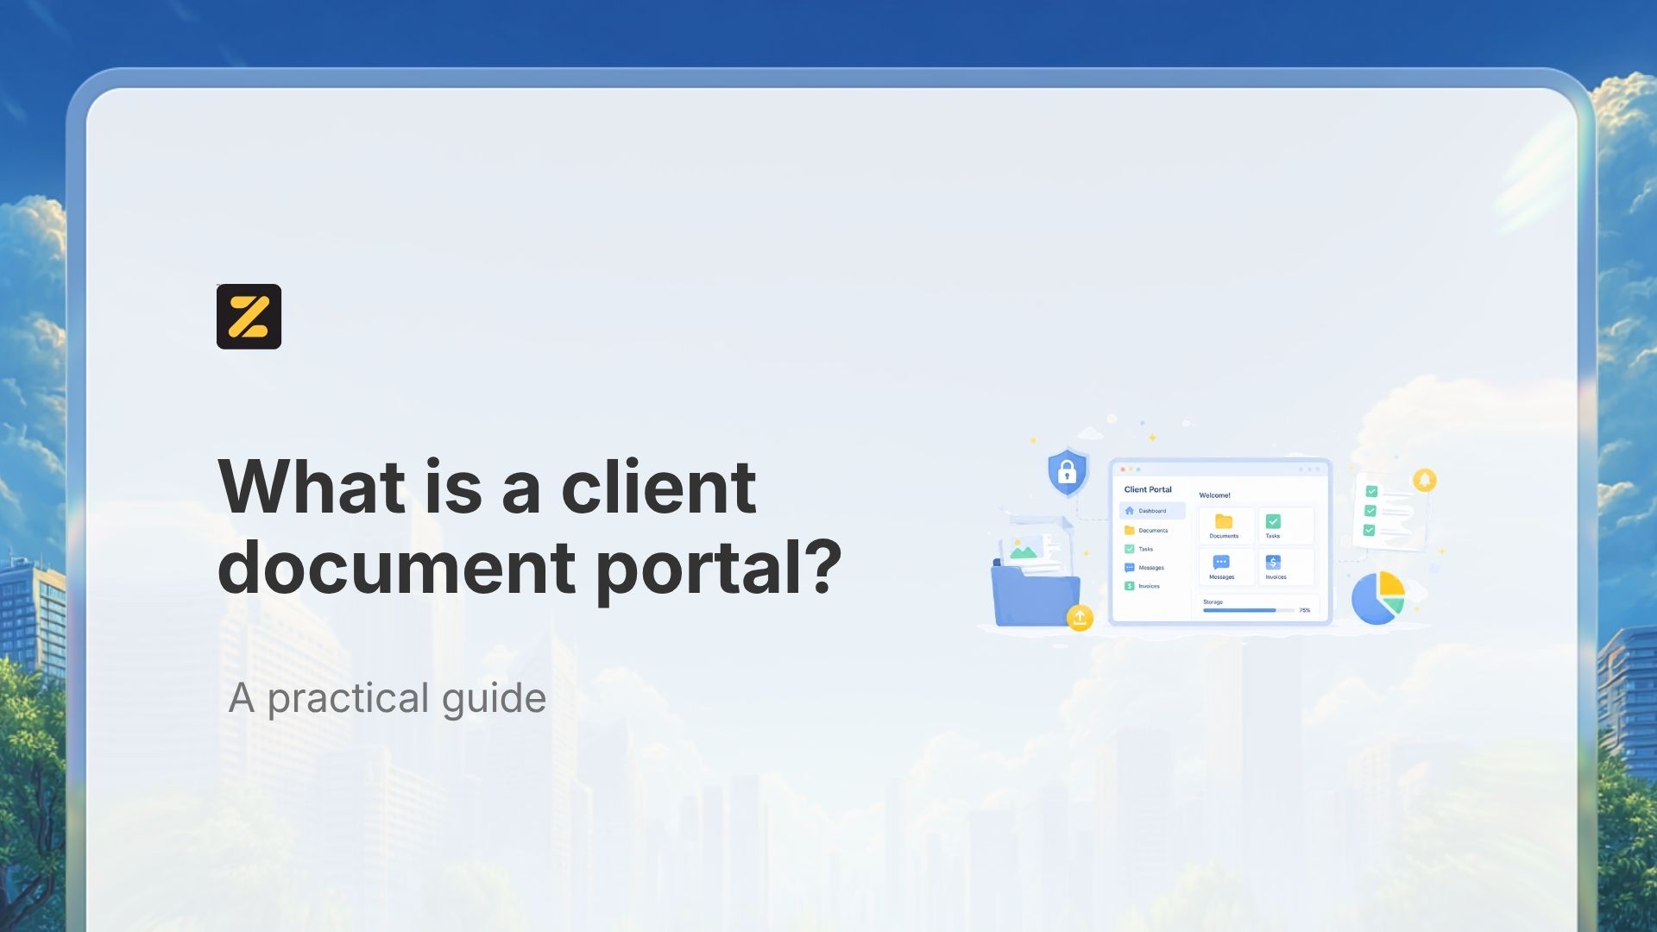The width and height of the screenshot is (1657, 932).
Task: Click the heading "What is a client document portal?"
Action: 530,526
